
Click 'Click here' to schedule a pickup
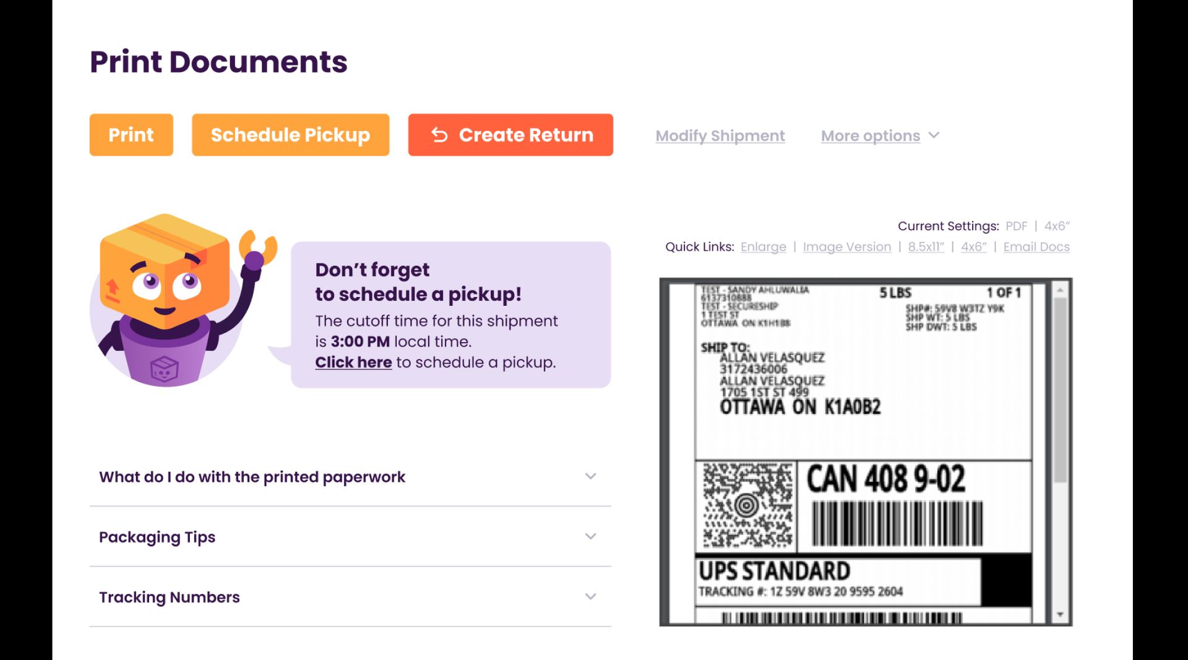pyautogui.click(x=353, y=362)
